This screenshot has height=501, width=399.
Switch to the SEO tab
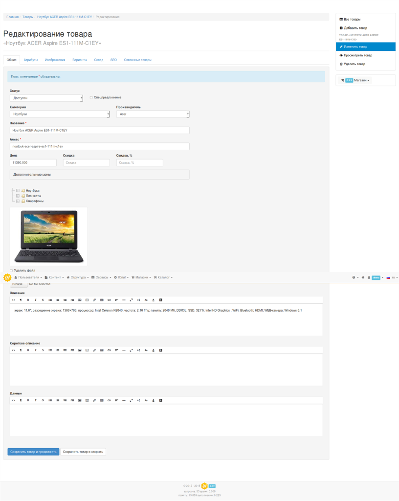click(113, 60)
